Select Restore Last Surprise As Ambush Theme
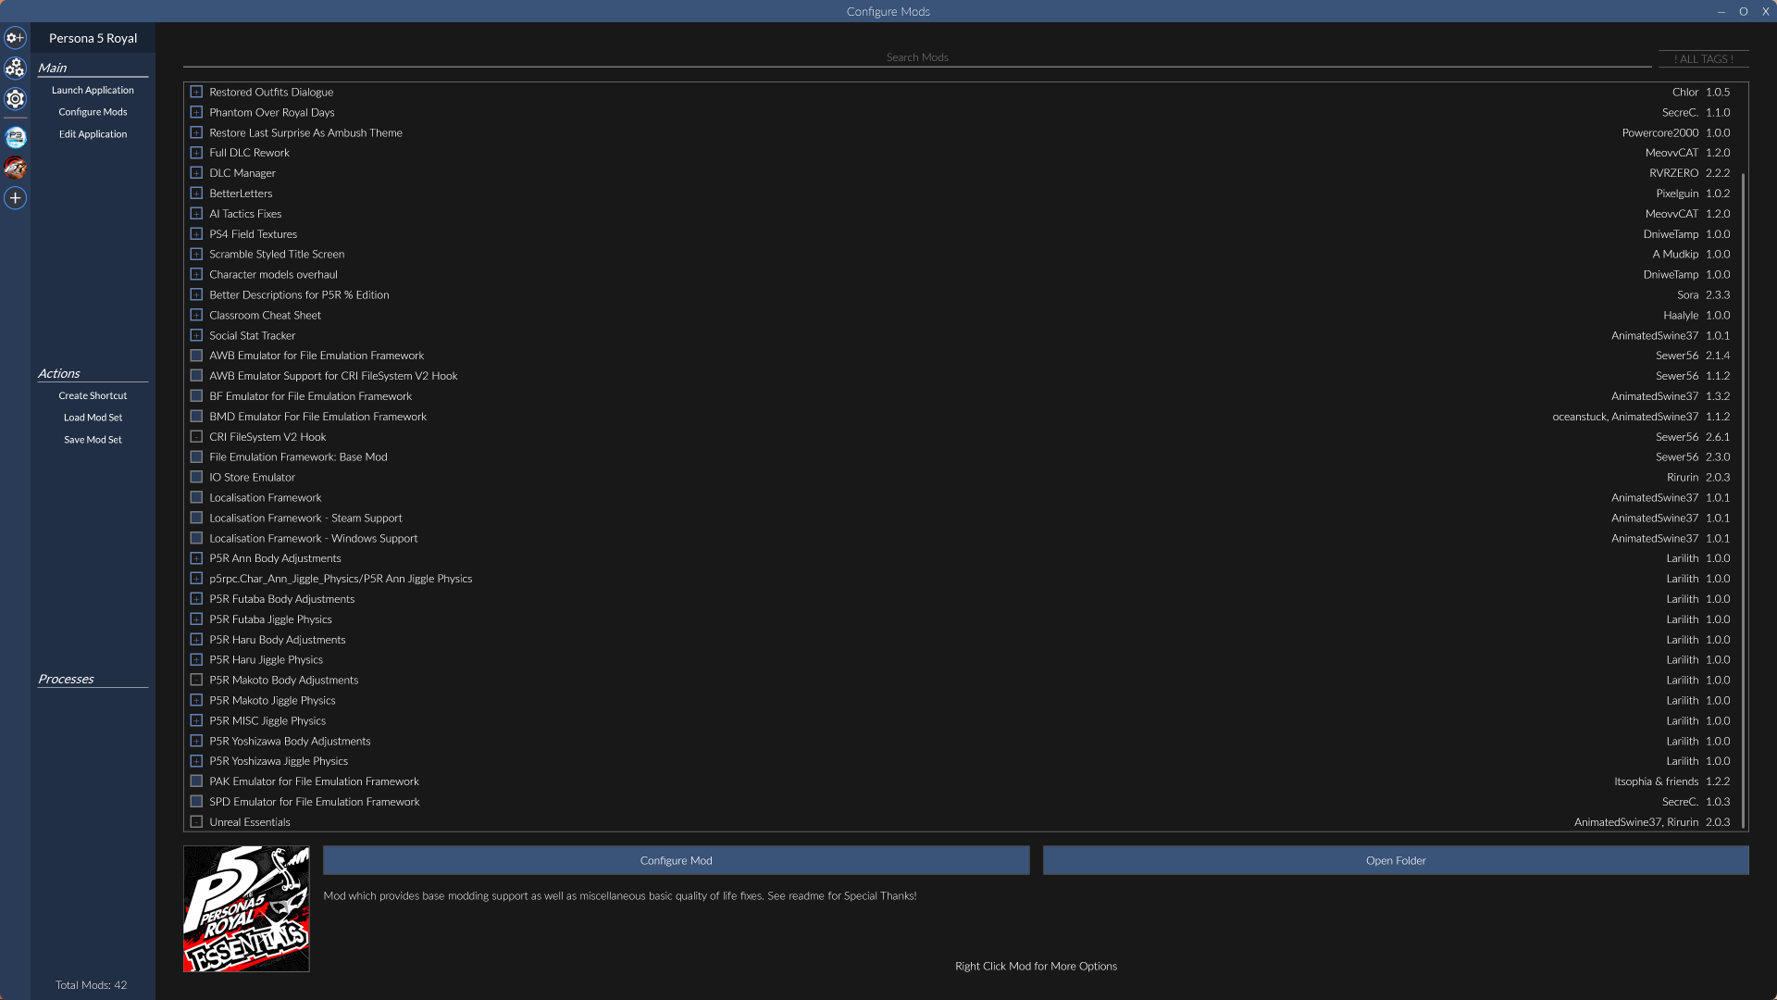 pos(963,132)
